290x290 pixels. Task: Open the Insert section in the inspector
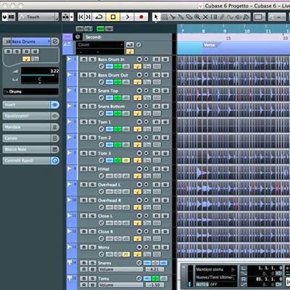click(x=31, y=104)
